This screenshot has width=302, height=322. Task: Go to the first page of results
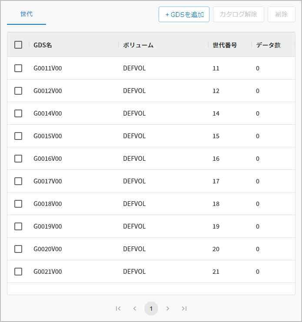pyautogui.click(x=118, y=309)
